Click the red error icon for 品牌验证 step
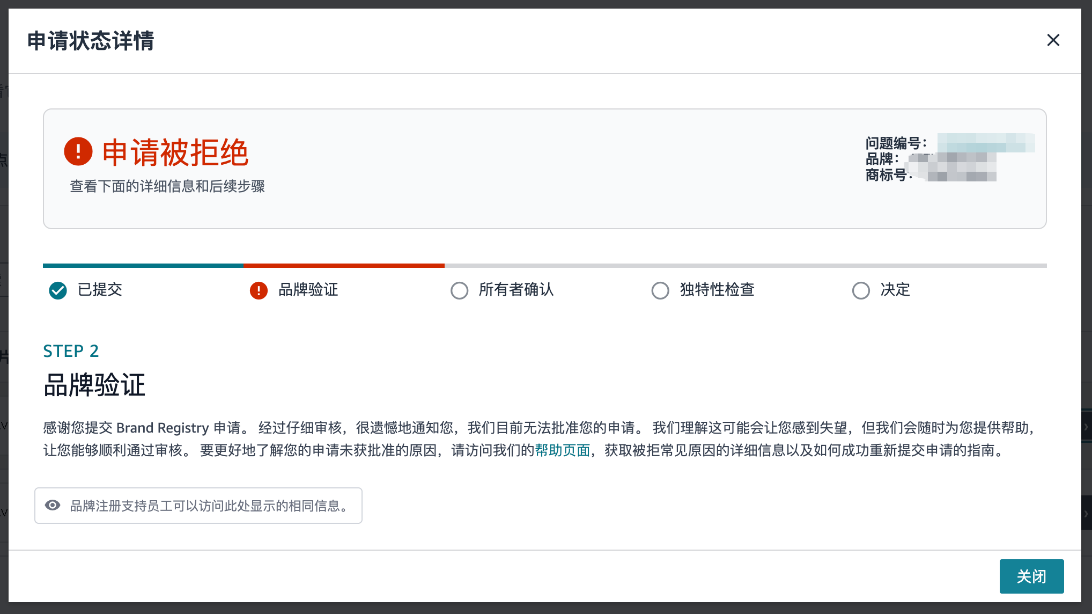The image size is (1092, 614). [259, 290]
